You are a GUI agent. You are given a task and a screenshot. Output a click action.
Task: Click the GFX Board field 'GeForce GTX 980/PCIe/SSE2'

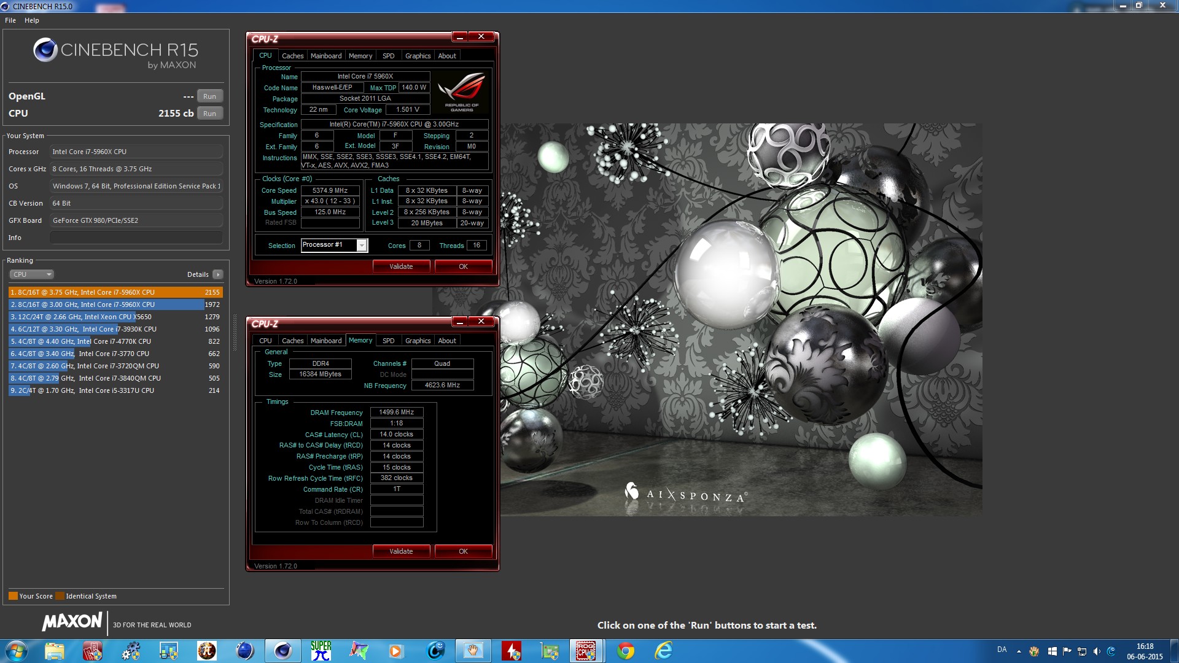(x=136, y=220)
